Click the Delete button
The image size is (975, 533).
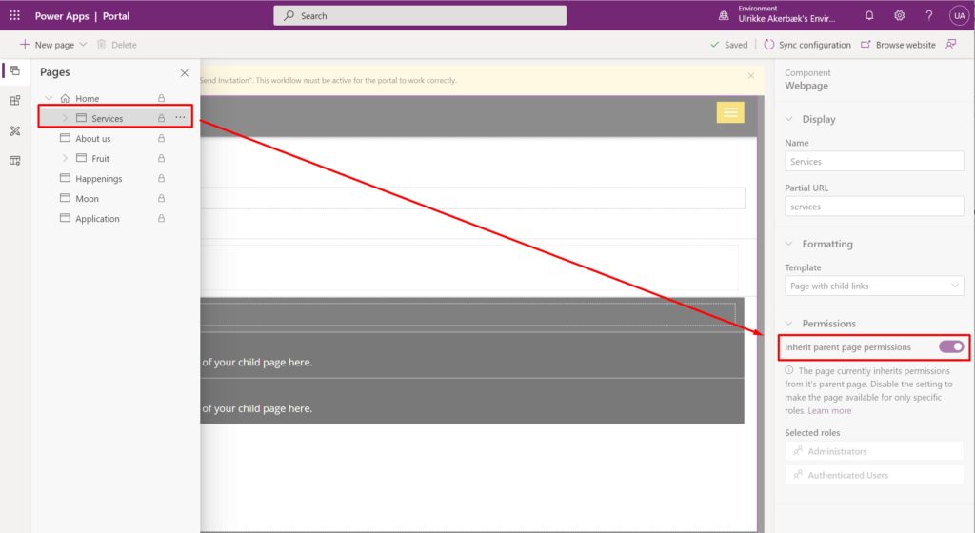117,45
